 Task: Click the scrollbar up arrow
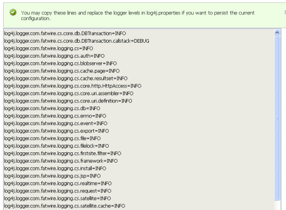tap(277, 32)
